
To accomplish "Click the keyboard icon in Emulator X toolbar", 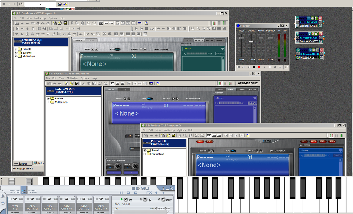I will (140, 23).
